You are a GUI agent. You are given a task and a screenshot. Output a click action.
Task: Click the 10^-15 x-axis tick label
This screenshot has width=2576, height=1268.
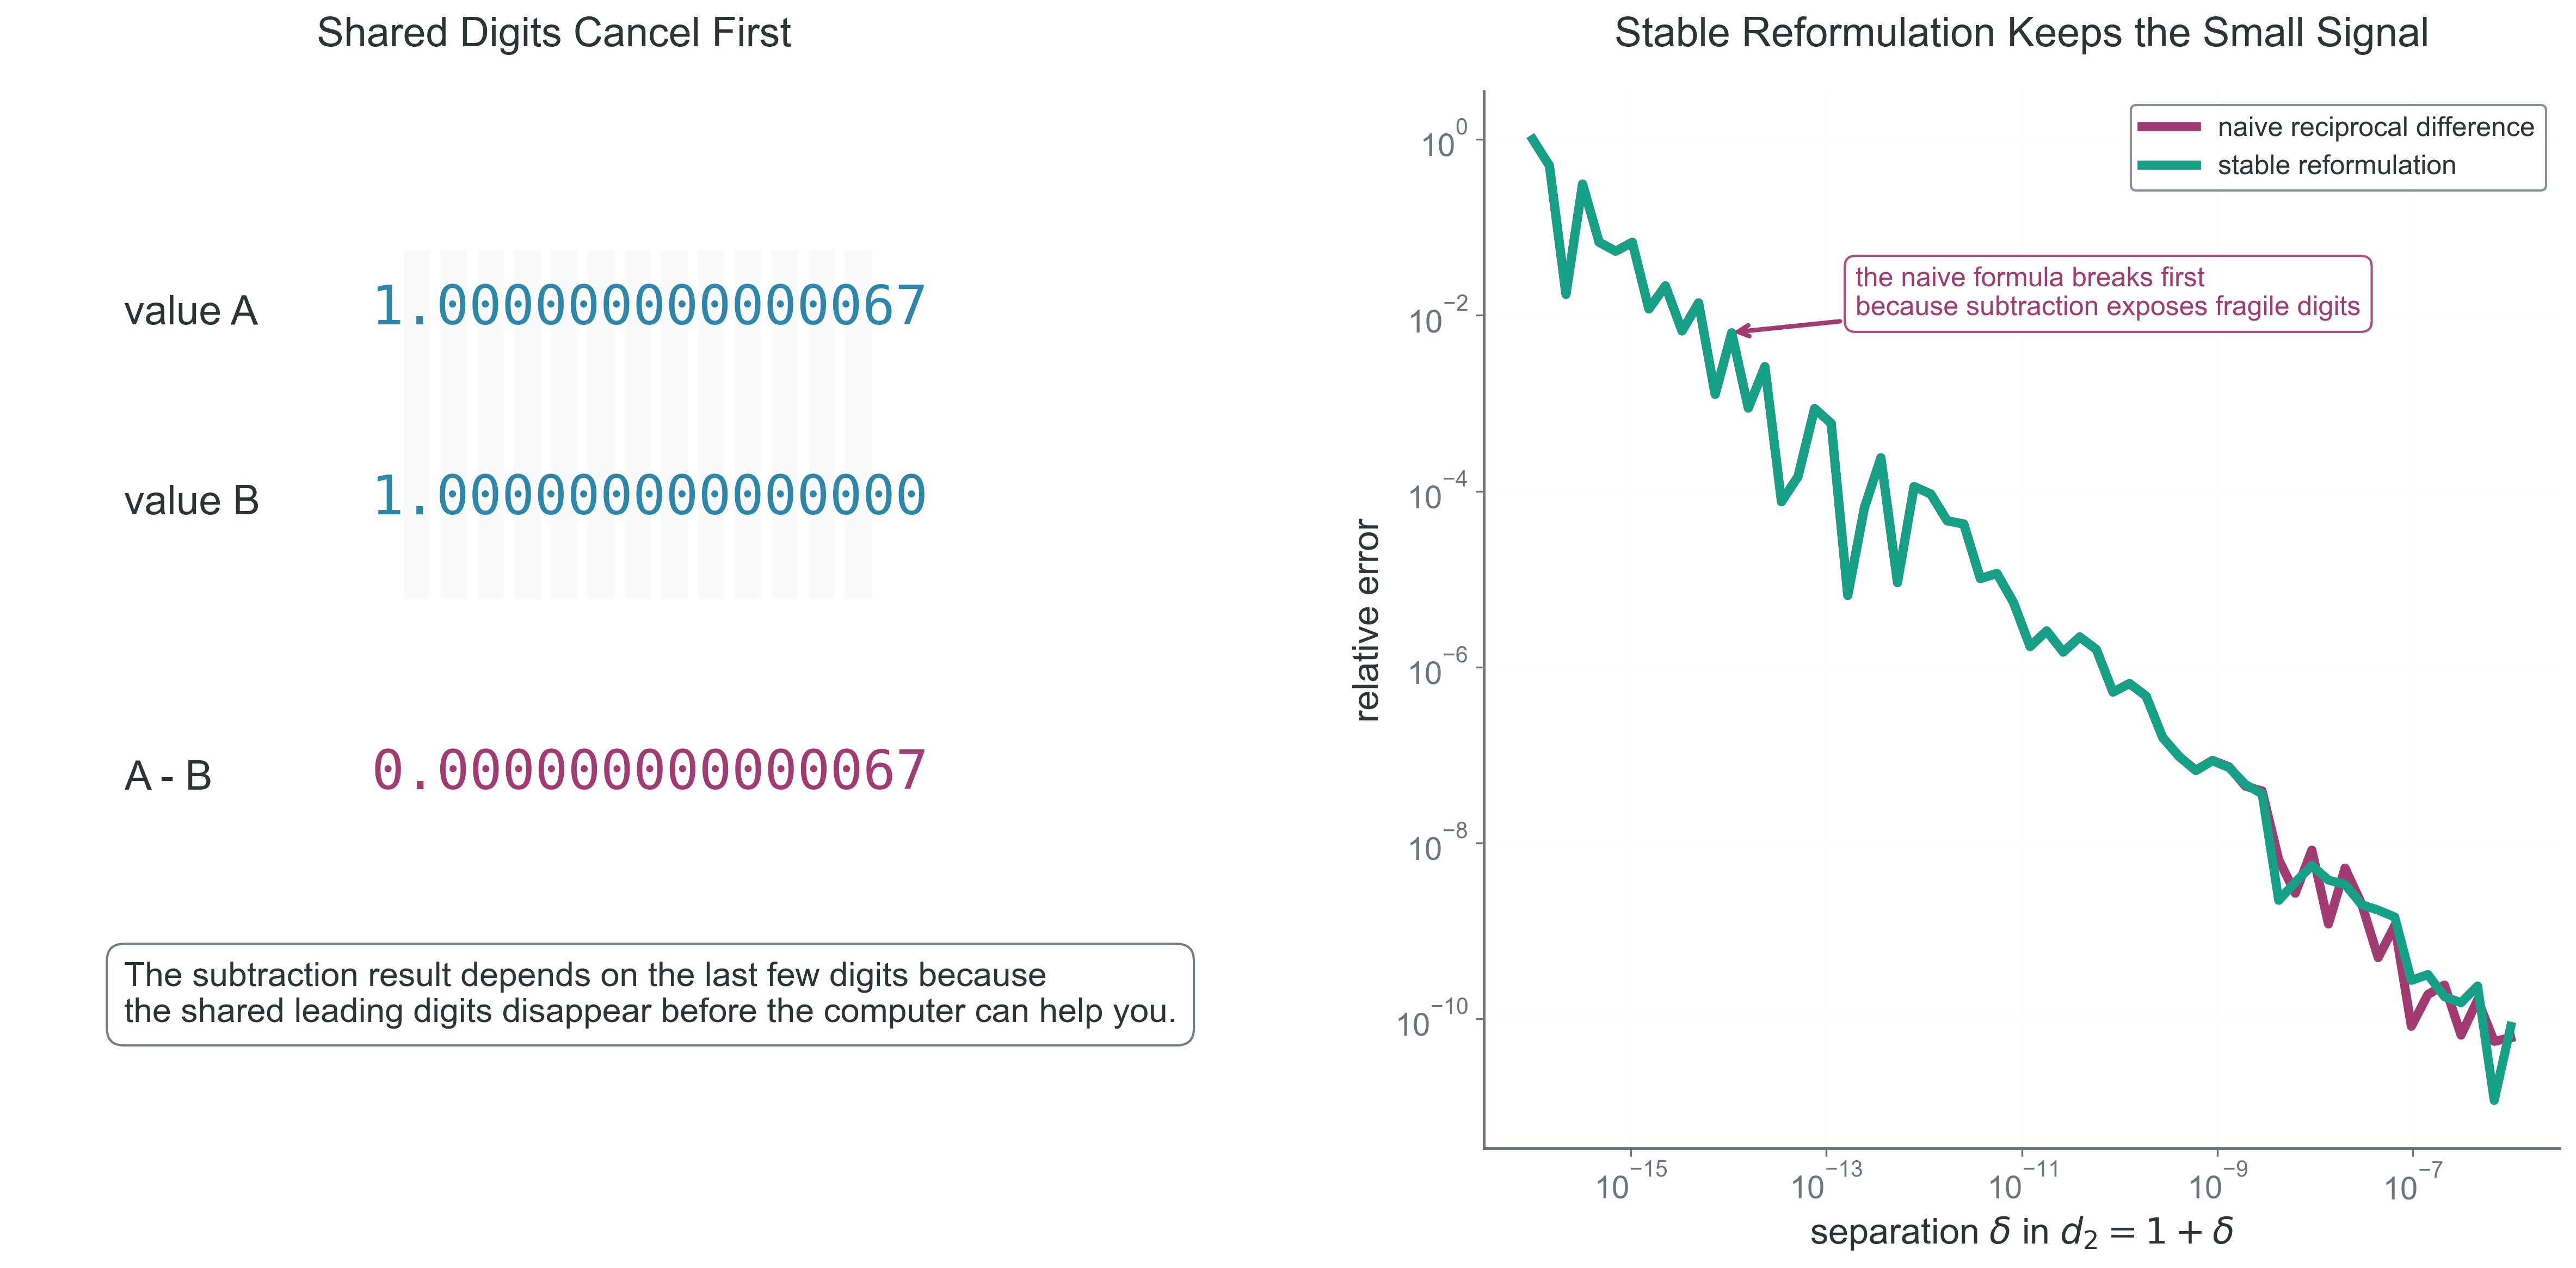(x=1631, y=1182)
